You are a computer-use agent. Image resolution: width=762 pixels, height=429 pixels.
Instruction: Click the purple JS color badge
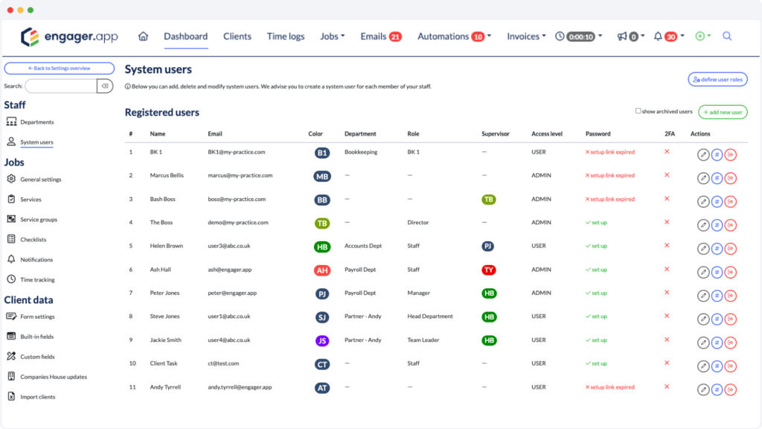(x=321, y=340)
